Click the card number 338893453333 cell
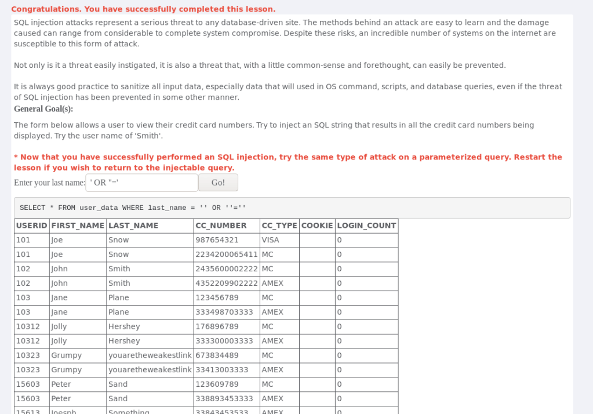Image resolution: width=593 pixels, height=414 pixels. pos(224,399)
